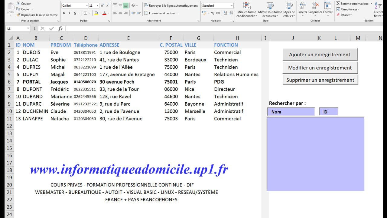This screenshot has height=218, width=387.
Task: Click the Couper (cut) scissors icon
Action: coord(18,4)
